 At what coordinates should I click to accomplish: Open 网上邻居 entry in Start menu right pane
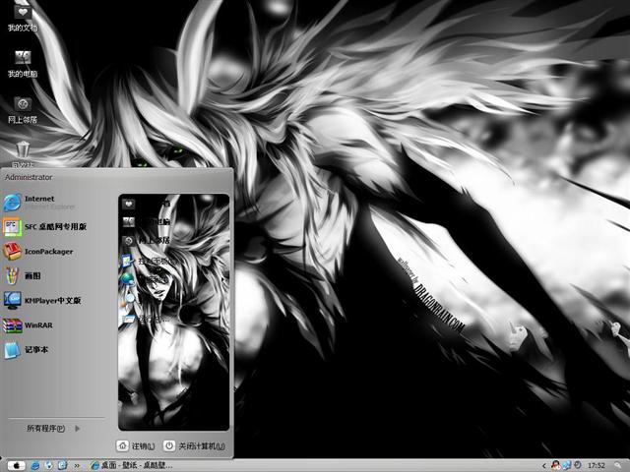pyautogui.click(x=147, y=240)
